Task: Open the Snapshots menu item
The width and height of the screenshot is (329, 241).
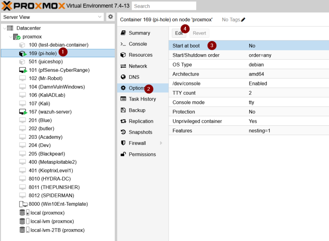Action: tap(140, 132)
